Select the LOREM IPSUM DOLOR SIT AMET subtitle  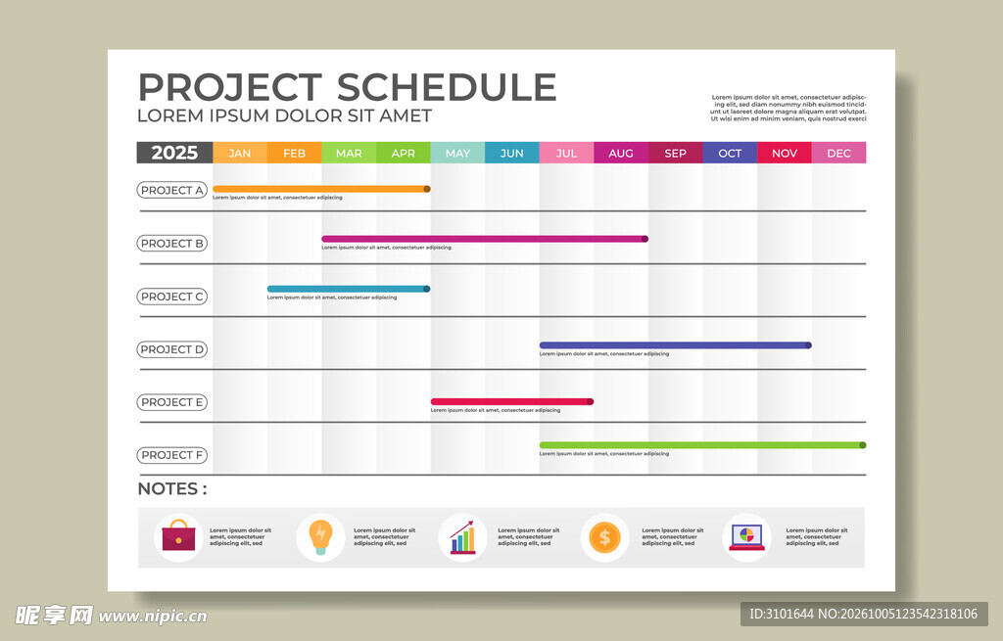click(285, 115)
